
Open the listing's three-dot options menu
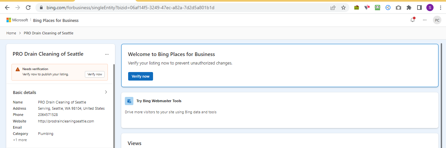tap(107, 54)
